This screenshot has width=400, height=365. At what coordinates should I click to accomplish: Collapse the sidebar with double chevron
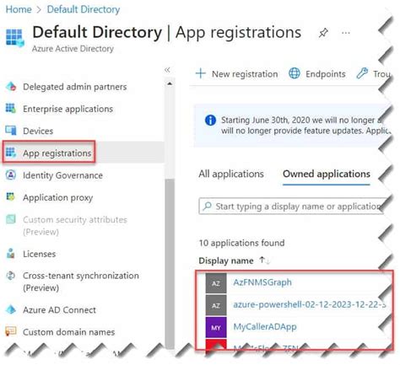(167, 70)
